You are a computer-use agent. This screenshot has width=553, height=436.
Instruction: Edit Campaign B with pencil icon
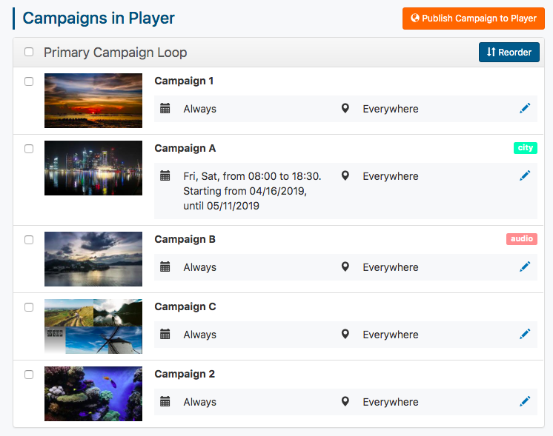pos(525,266)
